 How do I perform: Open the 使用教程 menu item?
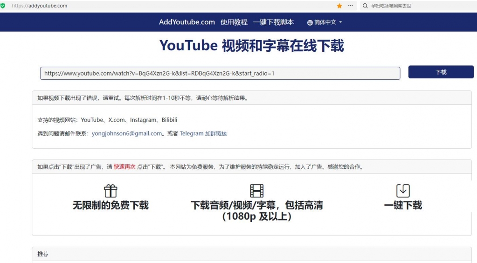(234, 22)
